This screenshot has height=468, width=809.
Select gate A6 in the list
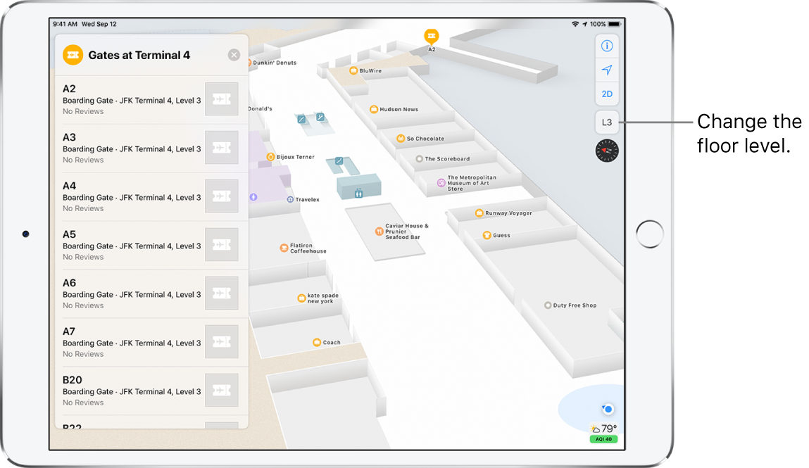click(151, 293)
